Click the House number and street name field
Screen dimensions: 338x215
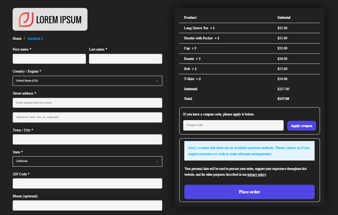pos(87,103)
